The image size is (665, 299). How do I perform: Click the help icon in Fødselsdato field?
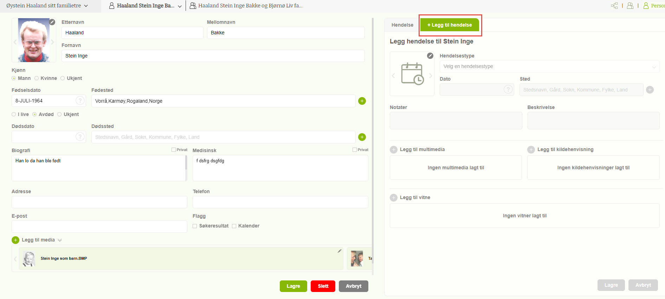click(x=80, y=101)
